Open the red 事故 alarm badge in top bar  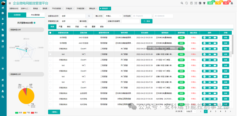(226, 3)
